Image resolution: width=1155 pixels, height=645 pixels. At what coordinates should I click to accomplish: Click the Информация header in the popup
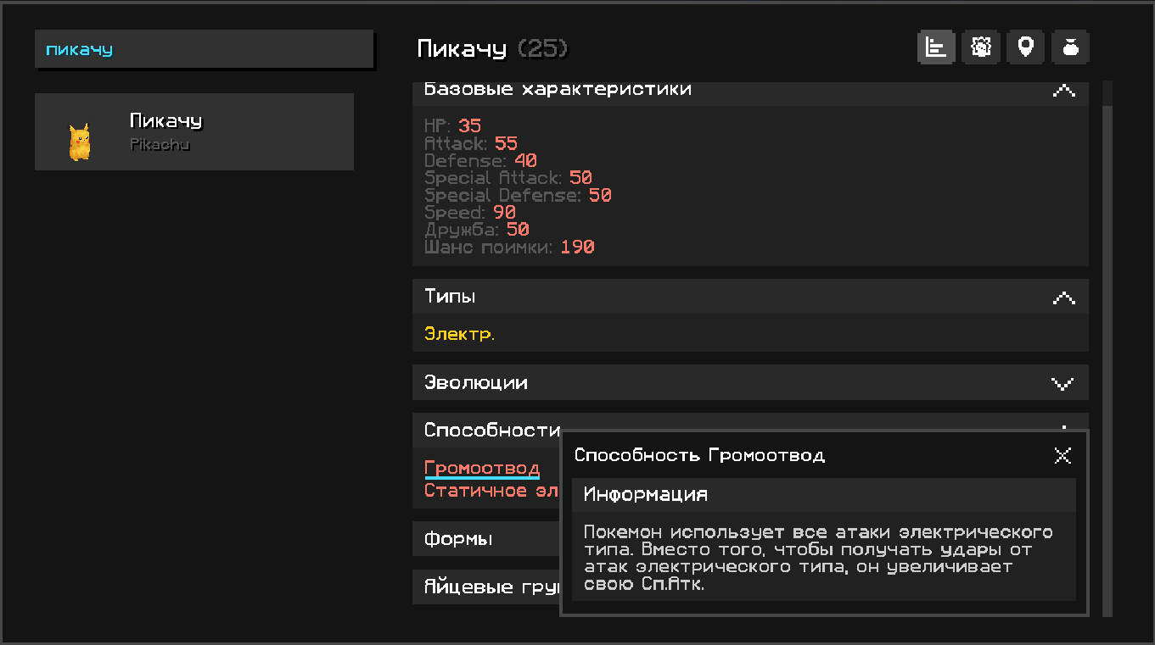pos(824,495)
